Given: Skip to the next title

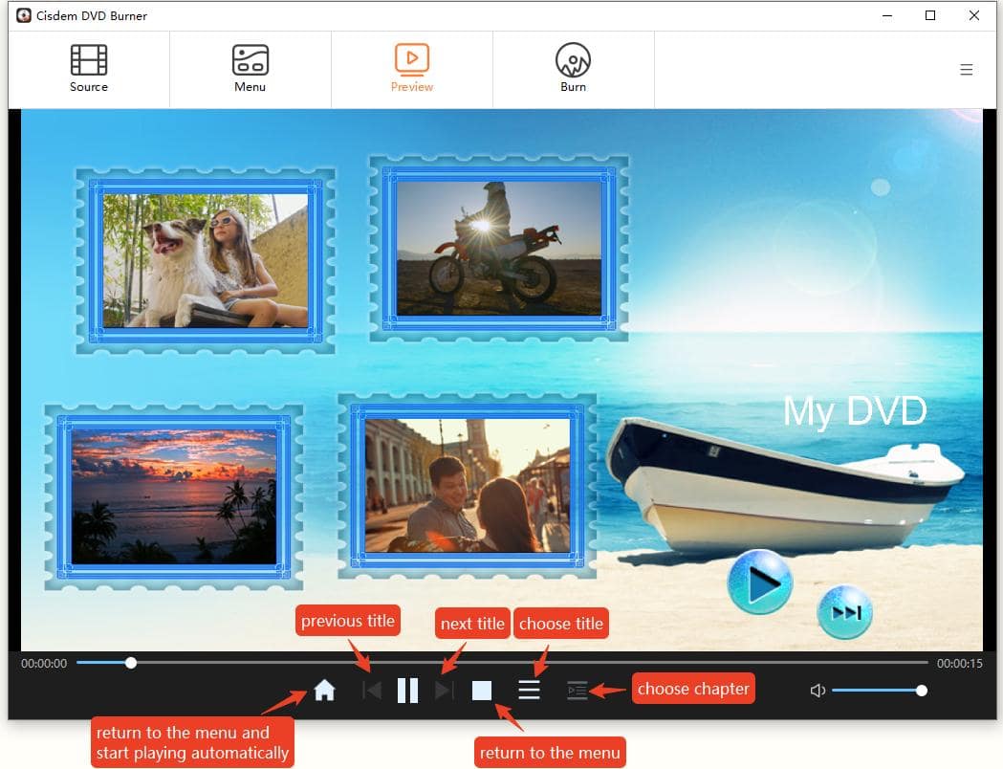Looking at the screenshot, I should click(444, 691).
